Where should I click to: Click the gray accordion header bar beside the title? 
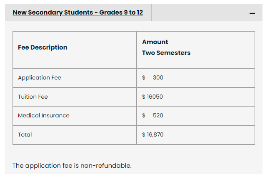(x=200, y=12)
